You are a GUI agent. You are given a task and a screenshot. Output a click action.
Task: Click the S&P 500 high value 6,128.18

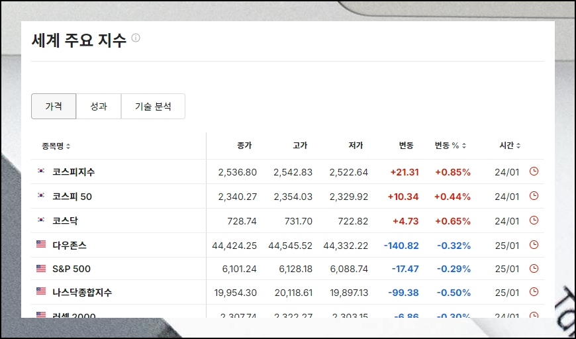pos(295,269)
